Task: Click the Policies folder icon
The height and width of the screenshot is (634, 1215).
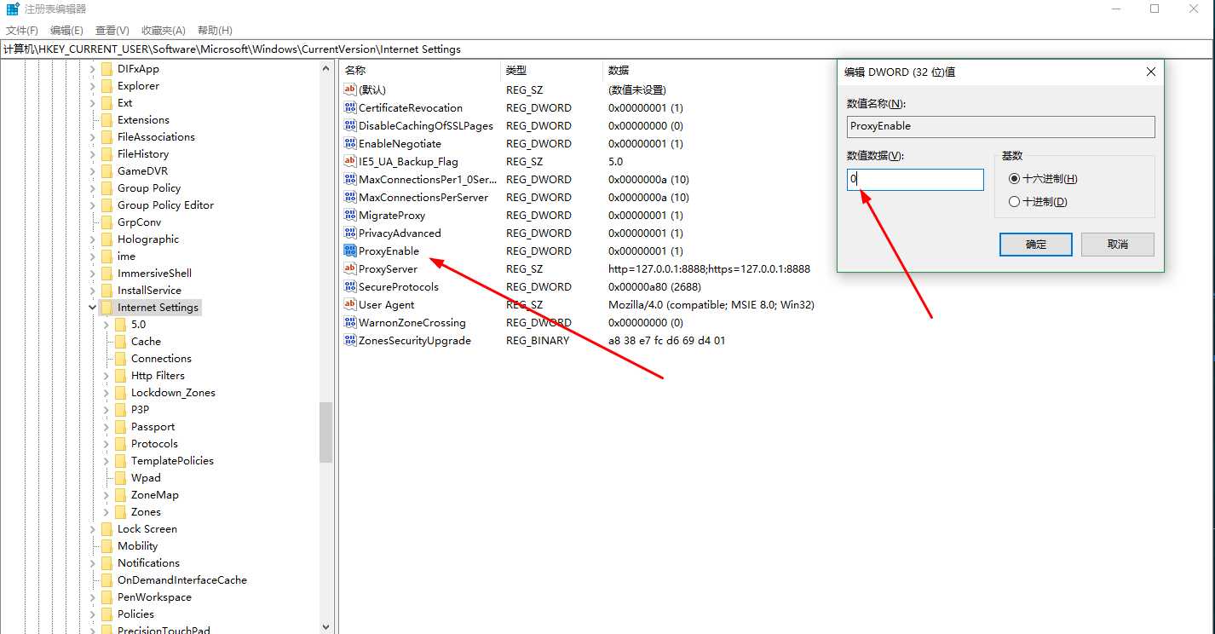Action: 107,614
